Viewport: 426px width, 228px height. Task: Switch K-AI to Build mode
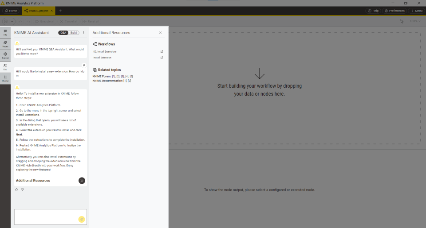tap(74, 32)
